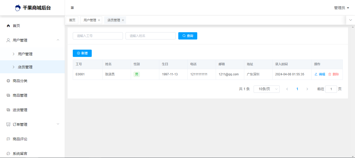355x158 pixels.
Task: Close the 用户管理 tab
Action: 99,20
